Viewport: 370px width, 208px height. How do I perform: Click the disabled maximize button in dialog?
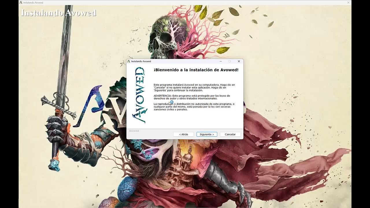point(230,61)
